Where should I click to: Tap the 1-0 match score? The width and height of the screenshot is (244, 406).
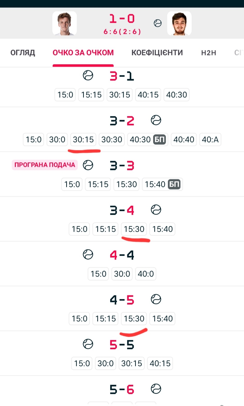[122, 18]
